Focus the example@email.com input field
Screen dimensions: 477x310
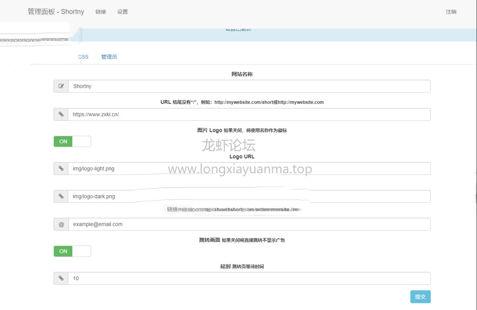[250, 224]
